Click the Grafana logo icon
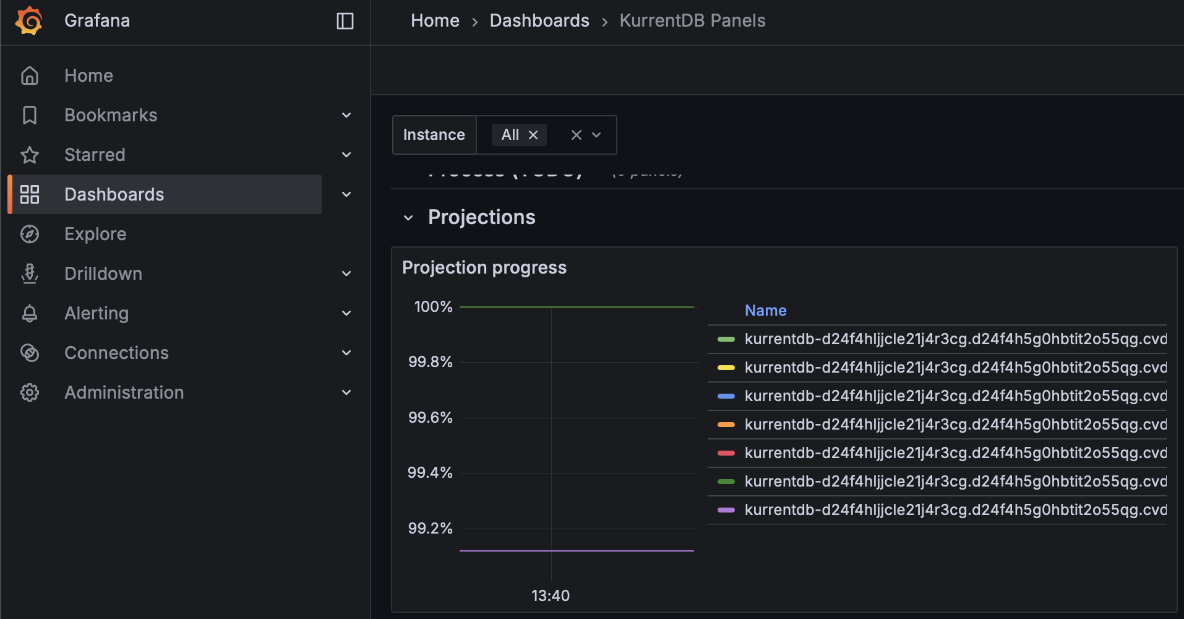The width and height of the screenshot is (1184, 619). 28,20
